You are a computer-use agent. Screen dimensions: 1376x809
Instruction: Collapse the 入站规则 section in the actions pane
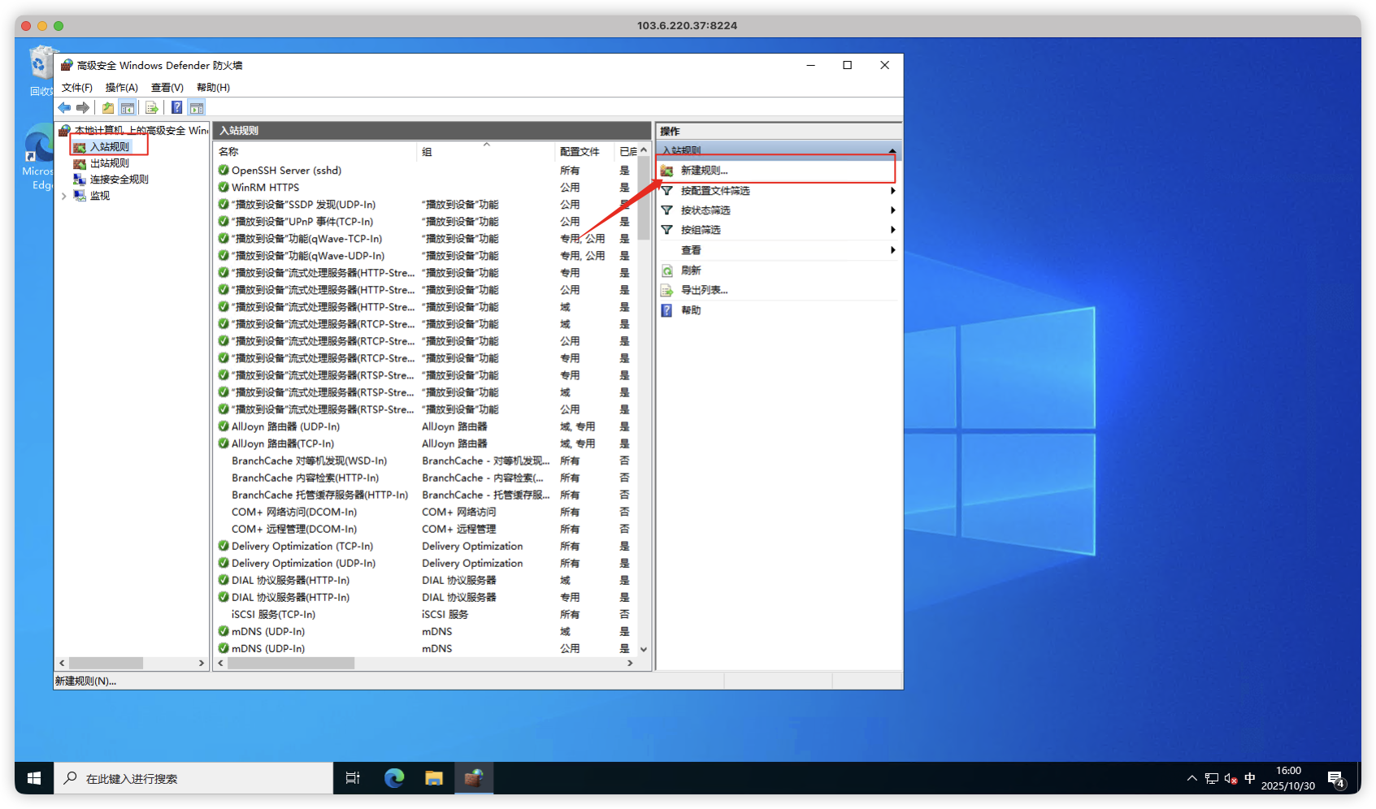892,150
